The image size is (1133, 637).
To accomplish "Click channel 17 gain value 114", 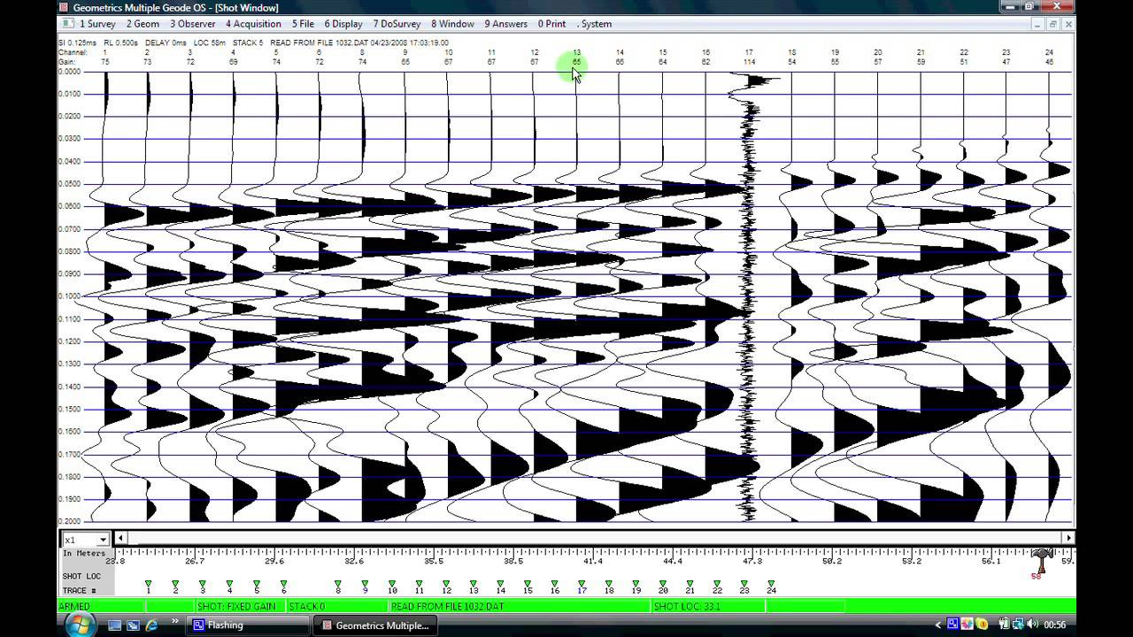I will click(x=749, y=62).
